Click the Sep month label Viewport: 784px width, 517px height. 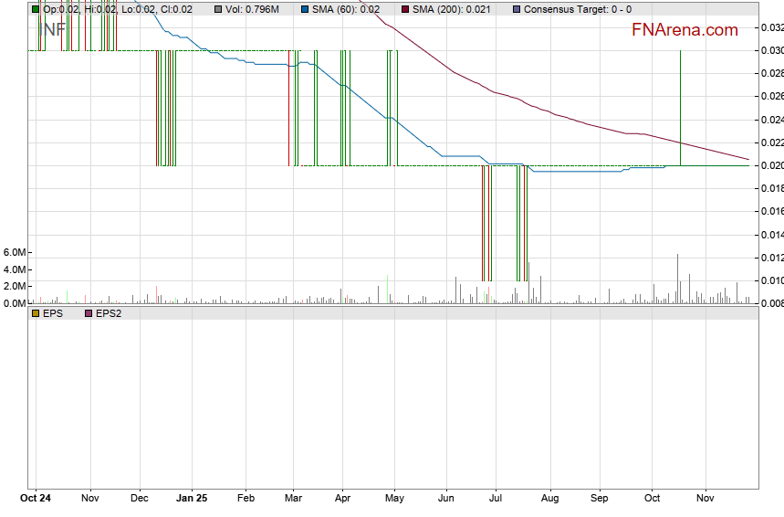[x=600, y=499]
